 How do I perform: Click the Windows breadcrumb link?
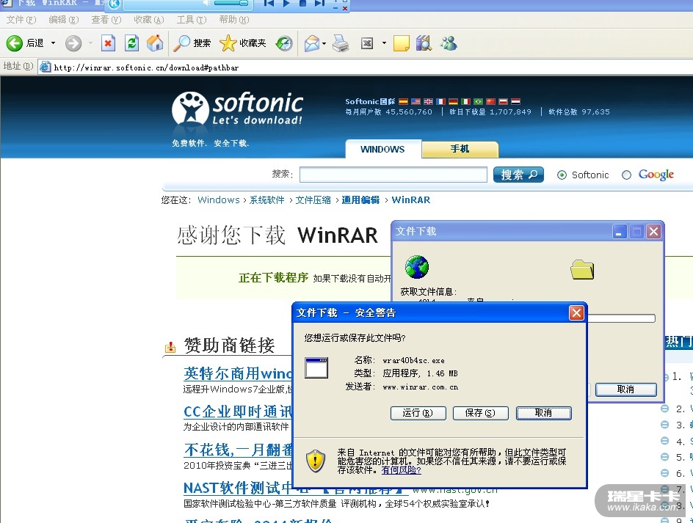(219, 200)
